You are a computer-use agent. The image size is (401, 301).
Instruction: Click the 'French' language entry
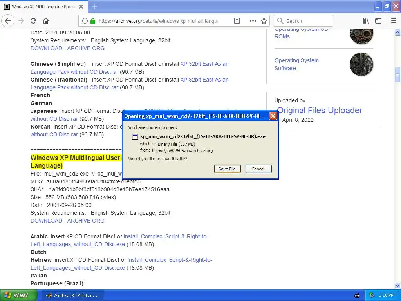click(x=40, y=96)
